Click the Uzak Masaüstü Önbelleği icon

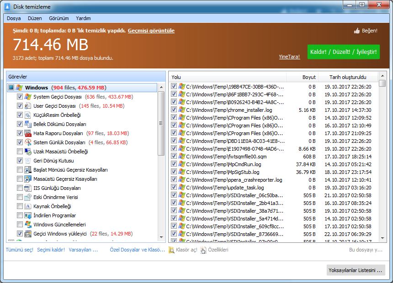[28, 152]
